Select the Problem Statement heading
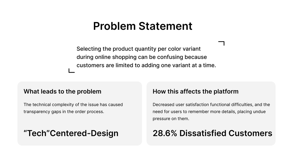293x165 pixels. pyautogui.click(x=143, y=26)
